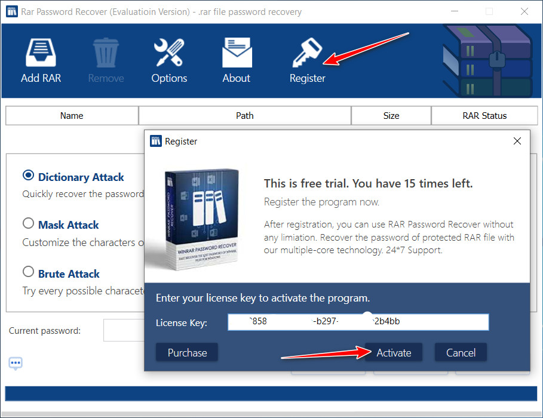The width and height of the screenshot is (543, 418).
Task: Click the feedback chat bubble icon
Action: pos(16,363)
